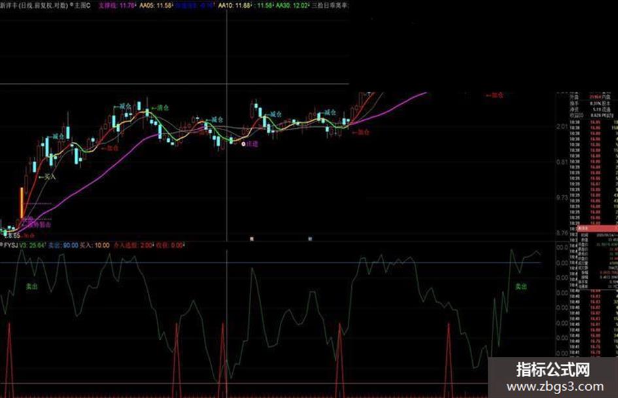Click the red 加仓 label at top right
This screenshot has height=398, width=618.
[494, 95]
